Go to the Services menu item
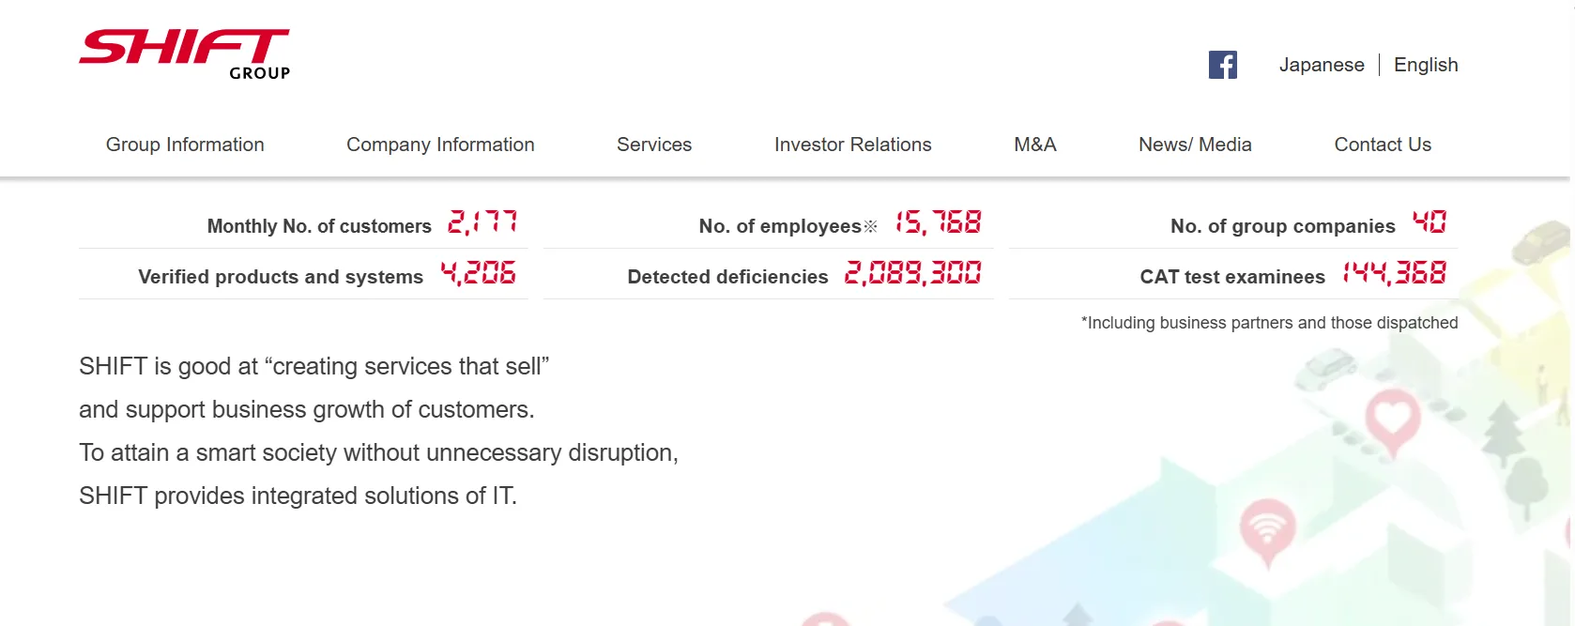This screenshot has width=1575, height=626. click(654, 145)
